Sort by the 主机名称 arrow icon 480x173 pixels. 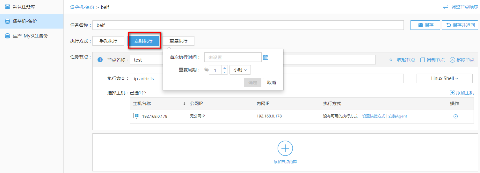(x=184, y=103)
